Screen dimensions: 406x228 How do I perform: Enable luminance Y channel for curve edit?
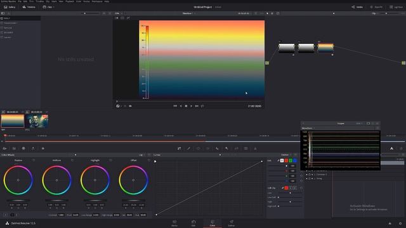coord(282,160)
